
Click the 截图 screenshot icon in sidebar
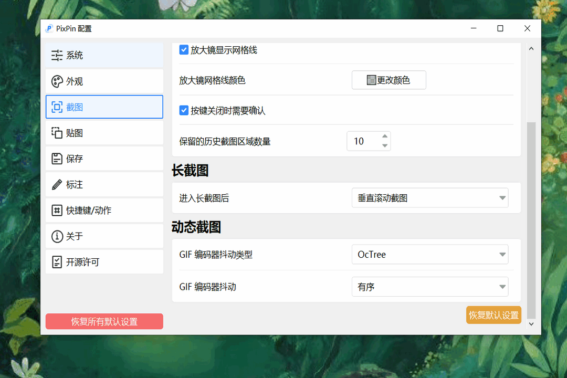tap(57, 107)
